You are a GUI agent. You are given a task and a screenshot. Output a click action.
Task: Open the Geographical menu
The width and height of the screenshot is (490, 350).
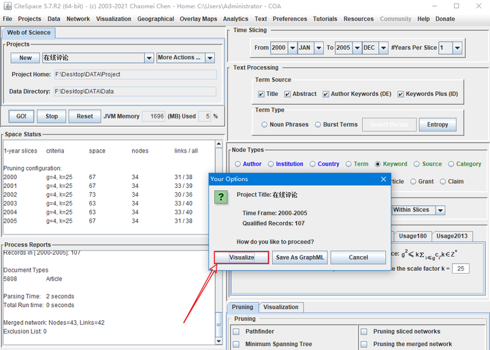pyautogui.click(x=155, y=19)
